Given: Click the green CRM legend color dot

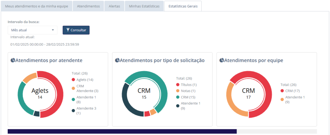Looking at the screenshot, I should pyautogui.click(x=178, y=97).
